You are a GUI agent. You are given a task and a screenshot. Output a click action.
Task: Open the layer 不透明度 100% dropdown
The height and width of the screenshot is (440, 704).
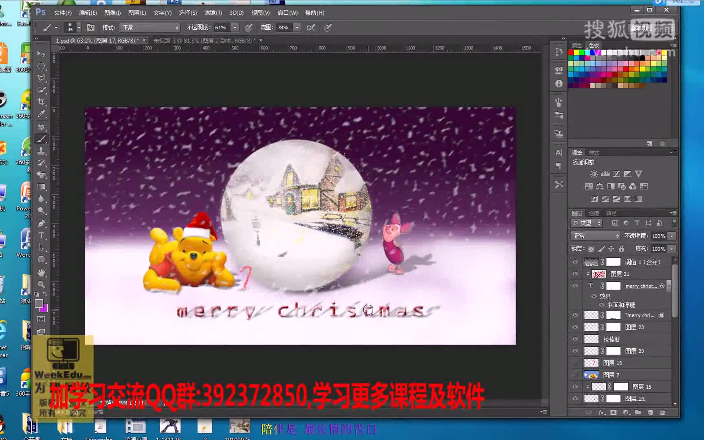(672, 236)
